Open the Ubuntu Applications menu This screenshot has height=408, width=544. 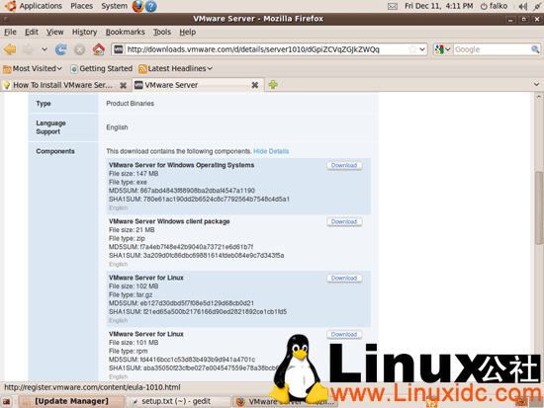tap(35, 6)
